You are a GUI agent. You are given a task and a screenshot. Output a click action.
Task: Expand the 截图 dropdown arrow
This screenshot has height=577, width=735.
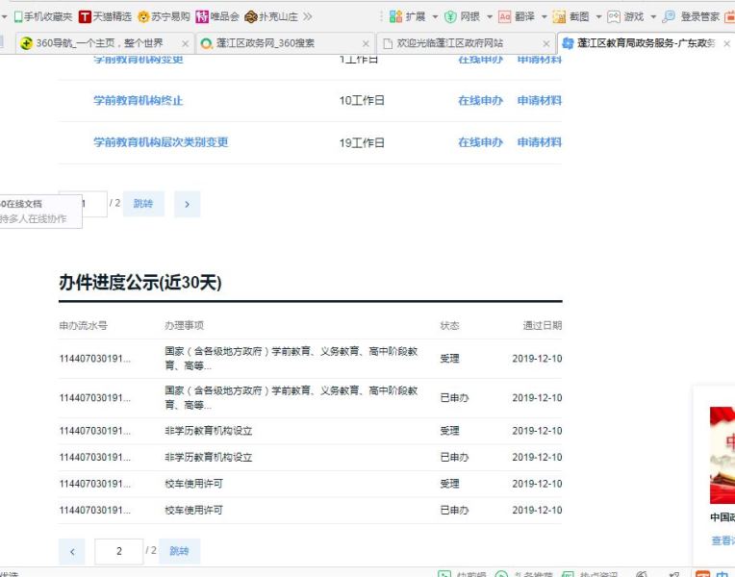click(x=598, y=17)
